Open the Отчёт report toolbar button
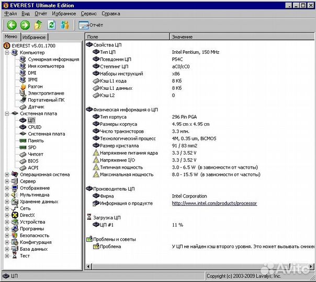The height and width of the screenshot is (282, 316). coord(91,25)
